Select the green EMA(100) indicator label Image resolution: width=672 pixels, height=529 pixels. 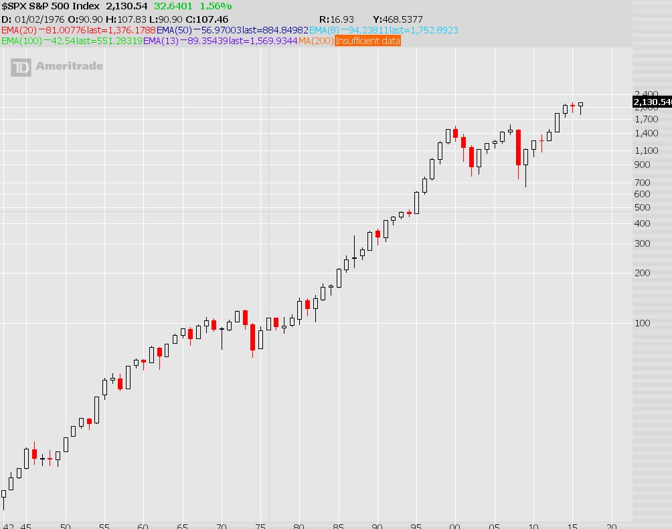tap(22, 41)
